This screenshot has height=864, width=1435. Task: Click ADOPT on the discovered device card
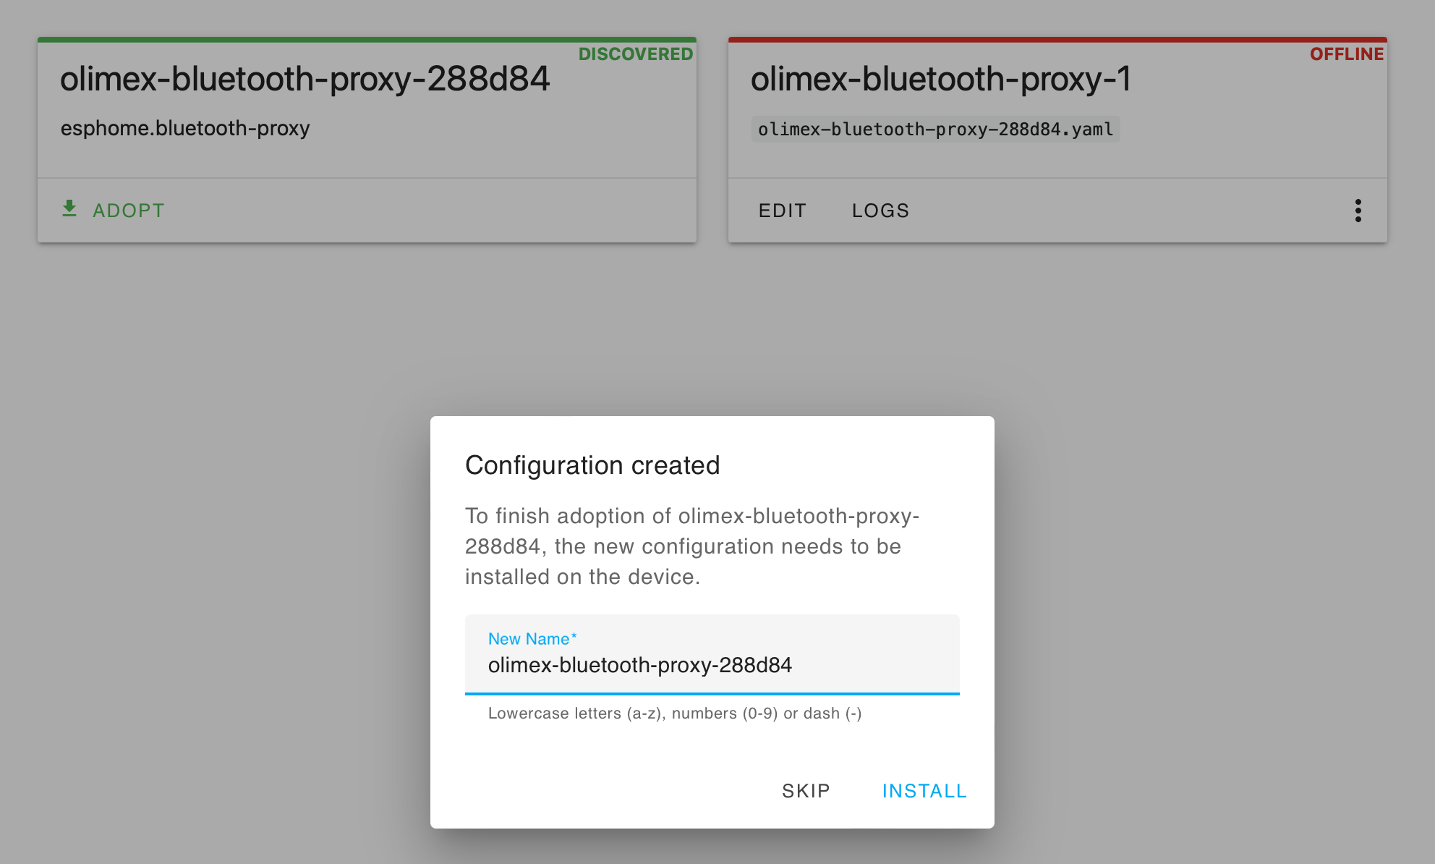pyautogui.click(x=128, y=211)
